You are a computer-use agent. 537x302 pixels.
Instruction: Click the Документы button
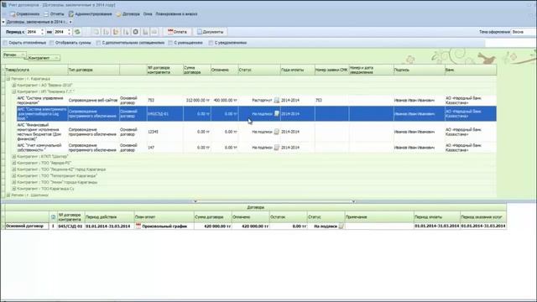pyautogui.click(x=210, y=32)
